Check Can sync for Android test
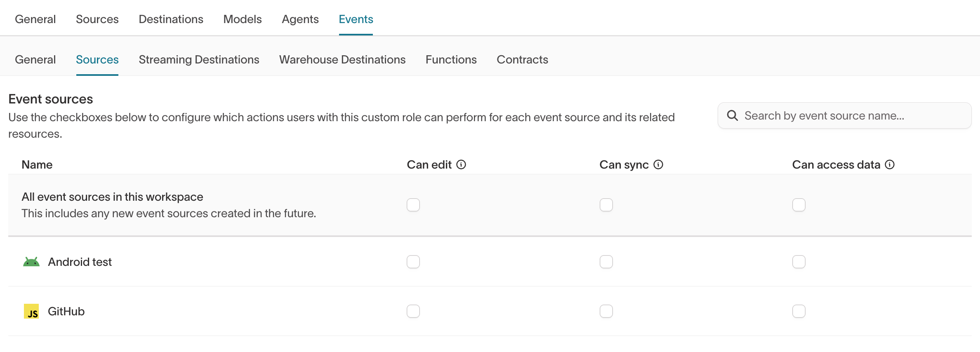The height and width of the screenshot is (352, 980). point(606,262)
